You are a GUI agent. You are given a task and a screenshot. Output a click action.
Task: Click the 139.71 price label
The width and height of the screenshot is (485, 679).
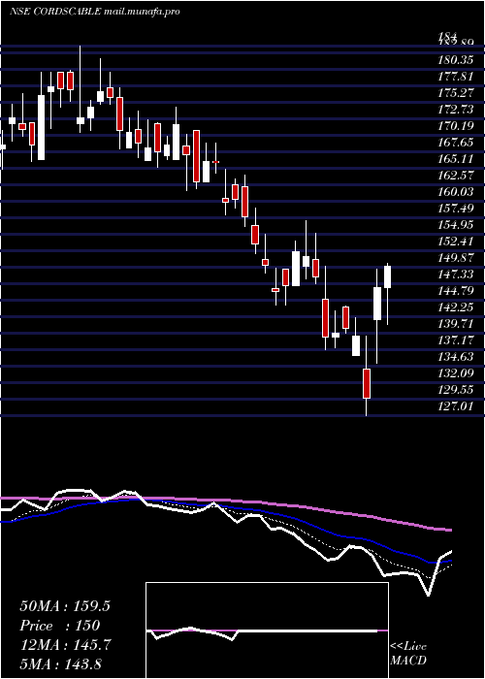456,323
